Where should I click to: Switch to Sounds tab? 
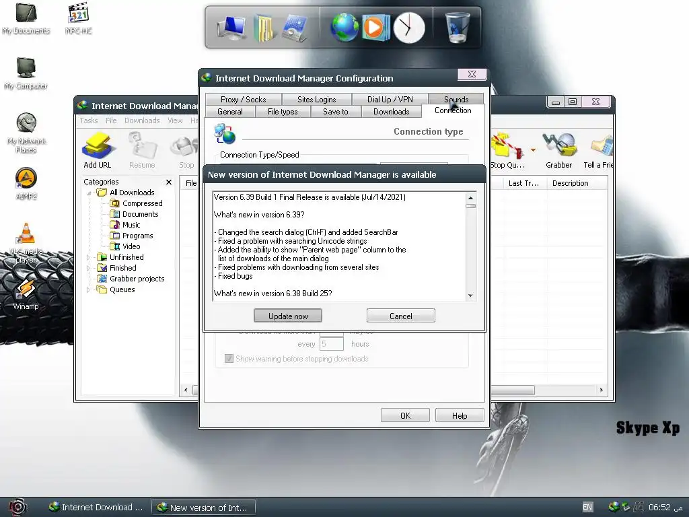pyautogui.click(x=456, y=99)
